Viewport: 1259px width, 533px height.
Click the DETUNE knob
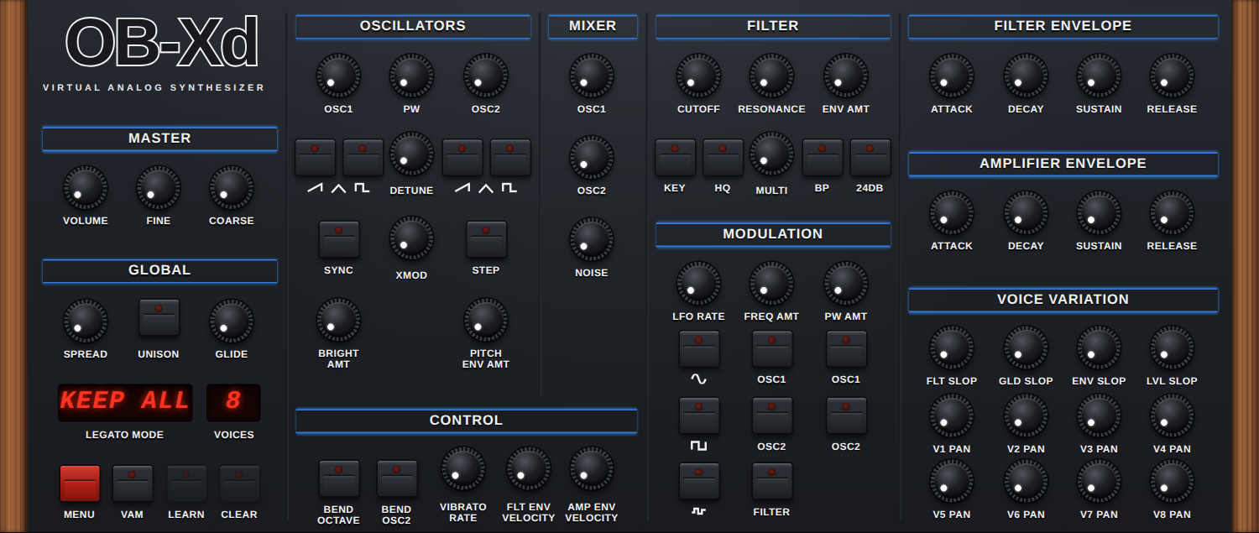point(411,154)
